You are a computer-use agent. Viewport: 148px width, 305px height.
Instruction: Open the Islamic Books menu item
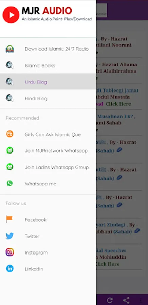[x=48, y=65]
